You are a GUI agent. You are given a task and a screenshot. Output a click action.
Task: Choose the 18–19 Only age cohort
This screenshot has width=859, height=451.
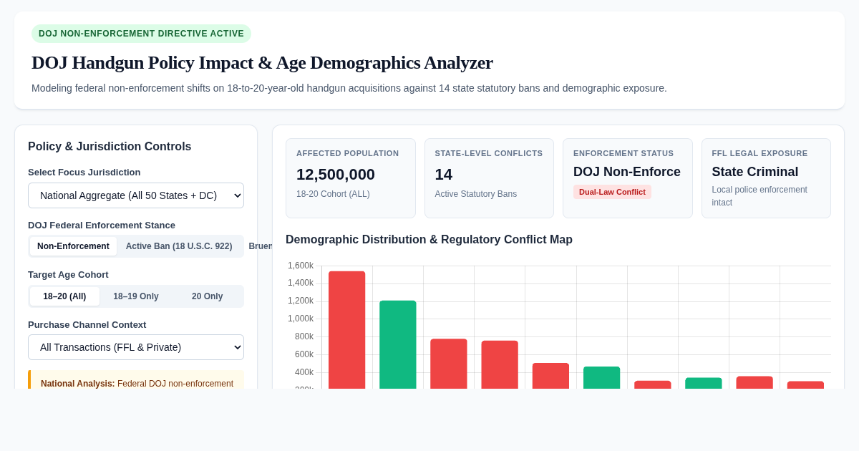click(136, 296)
